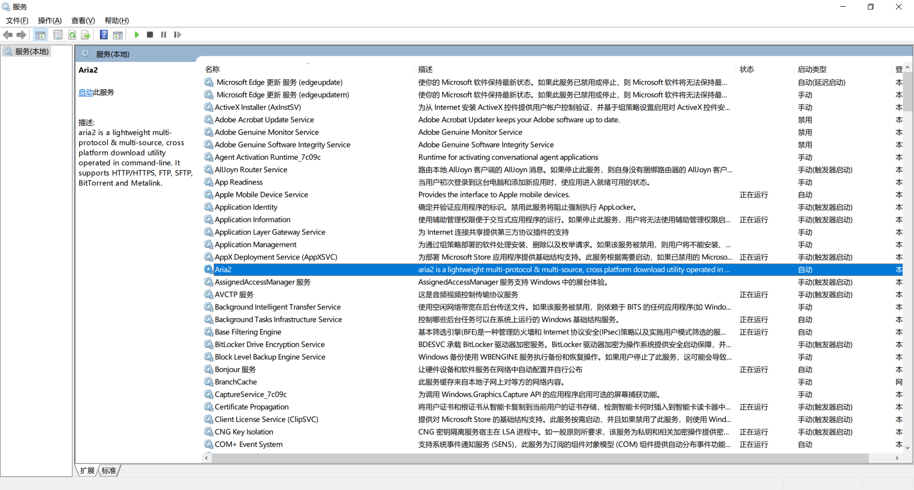Image resolution: width=914 pixels, height=490 pixels.
Task: Toggle the show/hide console tree icon
Action: click(x=40, y=35)
